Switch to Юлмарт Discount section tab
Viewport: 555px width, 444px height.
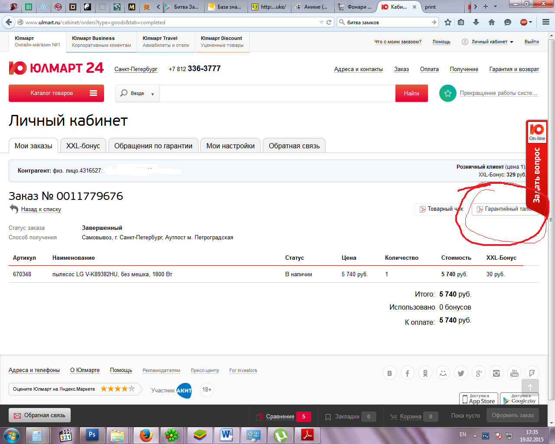click(x=222, y=42)
